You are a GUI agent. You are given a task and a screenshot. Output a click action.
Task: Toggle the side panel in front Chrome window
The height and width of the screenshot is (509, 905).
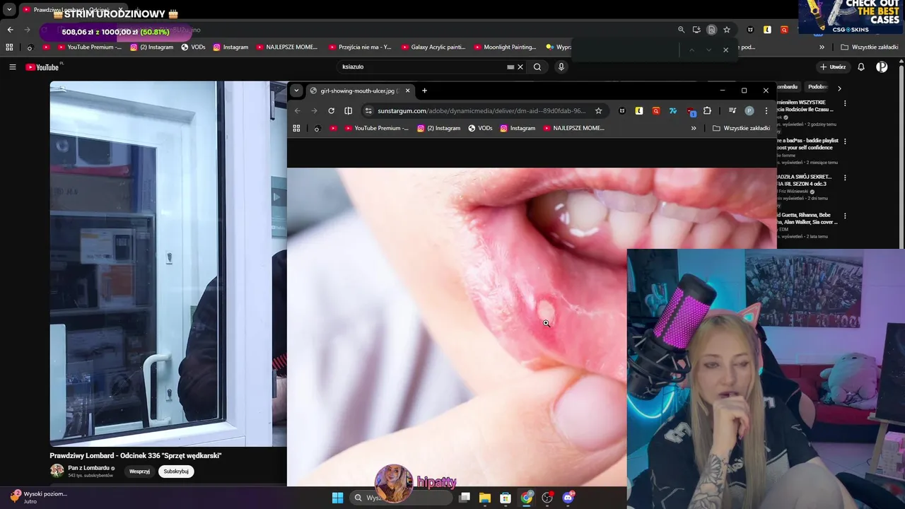348,111
